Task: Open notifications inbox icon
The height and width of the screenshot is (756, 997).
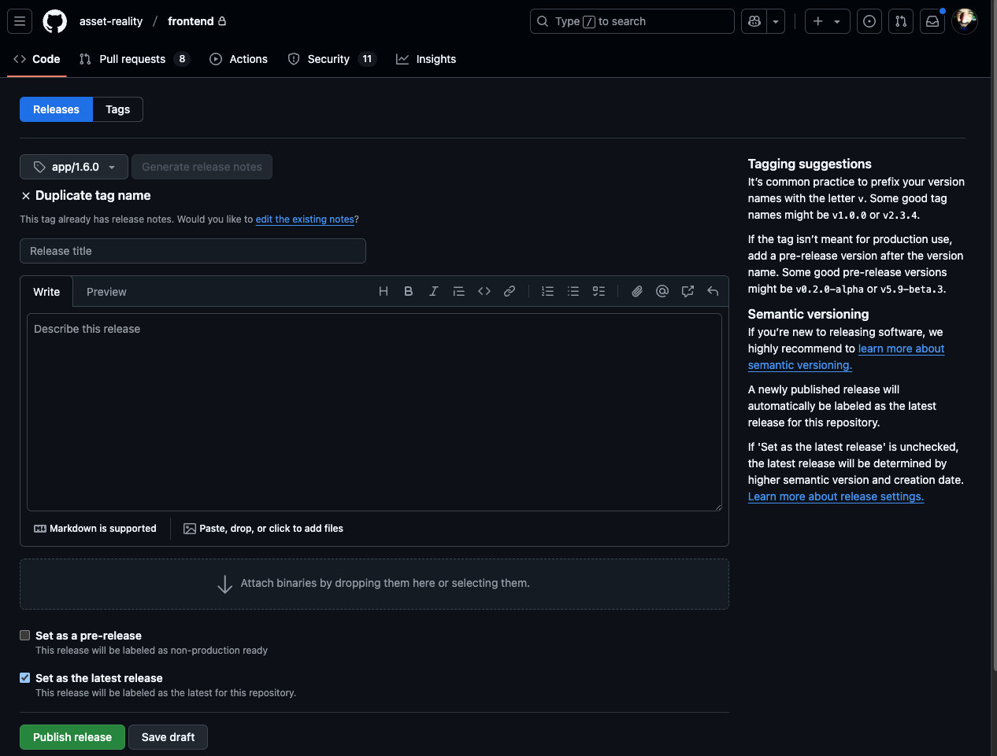Action: pyautogui.click(x=932, y=21)
